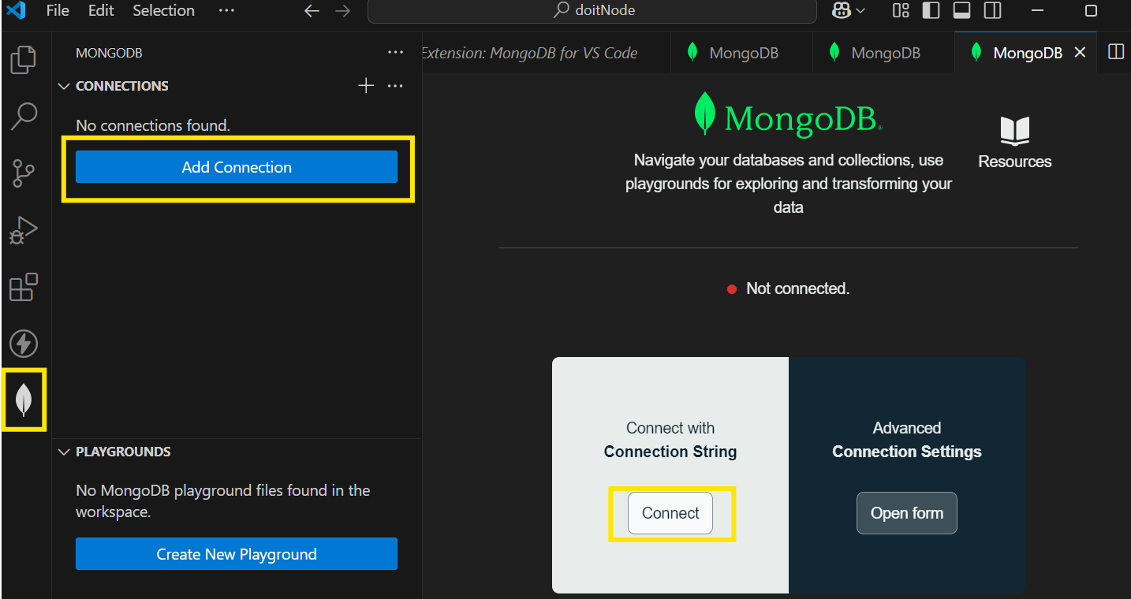This screenshot has width=1131, height=599.
Task: Toggle the secondary side bar
Action: 993,10
